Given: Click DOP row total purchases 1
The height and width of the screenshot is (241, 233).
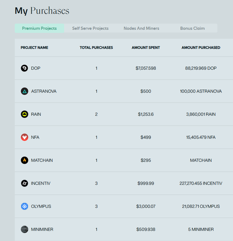Looking at the screenshot, I should pos(96,68).
